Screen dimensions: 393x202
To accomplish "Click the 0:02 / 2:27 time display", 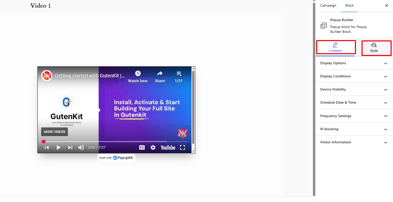I will (97, 147).
